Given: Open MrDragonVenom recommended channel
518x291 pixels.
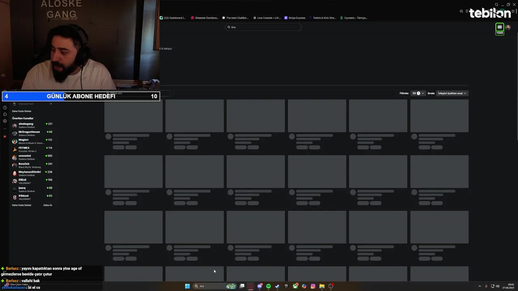Looking at the screenshot, I should coord(32,133).
